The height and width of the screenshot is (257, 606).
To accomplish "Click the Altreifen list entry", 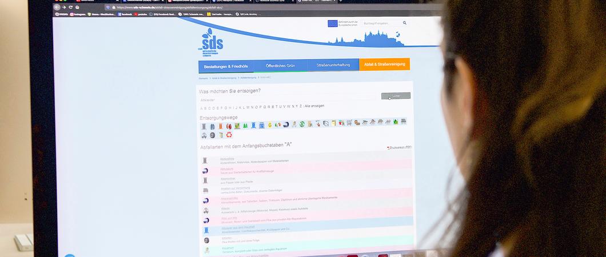I will [227, 238].
